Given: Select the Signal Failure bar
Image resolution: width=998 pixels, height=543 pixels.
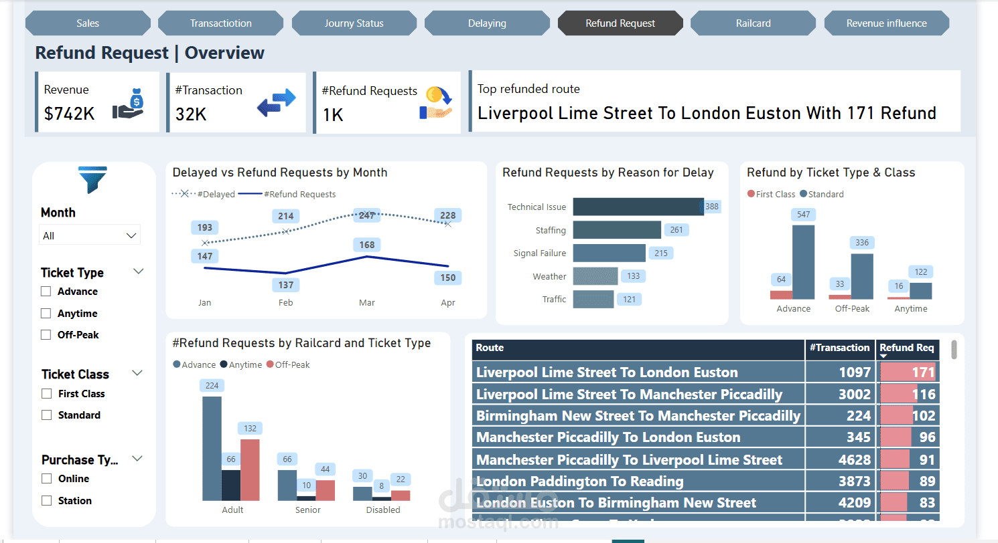Looking at the screenshot, I should click(x=610, y=253).
